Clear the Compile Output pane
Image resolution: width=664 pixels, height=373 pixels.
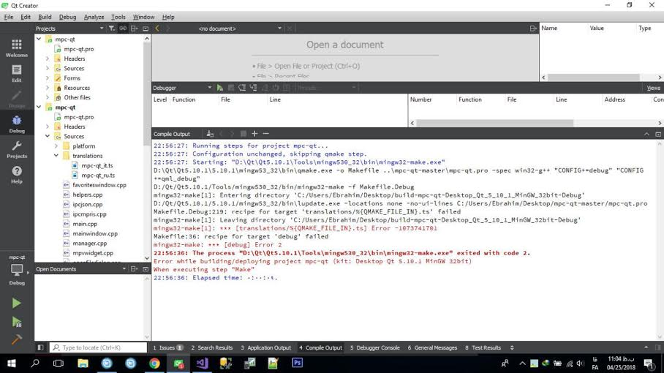point(210,134)
